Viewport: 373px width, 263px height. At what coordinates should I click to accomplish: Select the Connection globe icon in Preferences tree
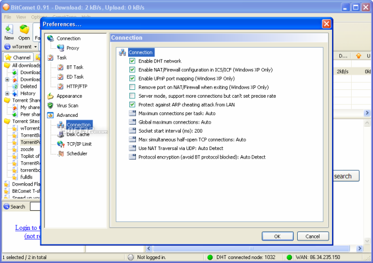coord(51,38)
